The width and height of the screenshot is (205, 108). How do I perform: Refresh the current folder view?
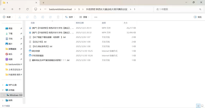(x=27, y=9)
